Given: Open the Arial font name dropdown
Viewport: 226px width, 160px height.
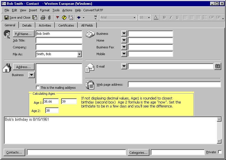Looking at the screenshot, I should [x=134, y=18].
